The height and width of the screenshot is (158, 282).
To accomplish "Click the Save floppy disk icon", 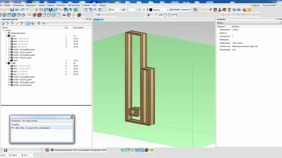I will 12,10.
